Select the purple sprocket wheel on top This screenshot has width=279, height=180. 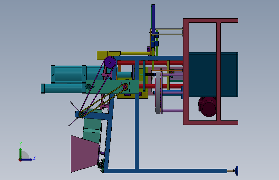[x=110, y=62]
